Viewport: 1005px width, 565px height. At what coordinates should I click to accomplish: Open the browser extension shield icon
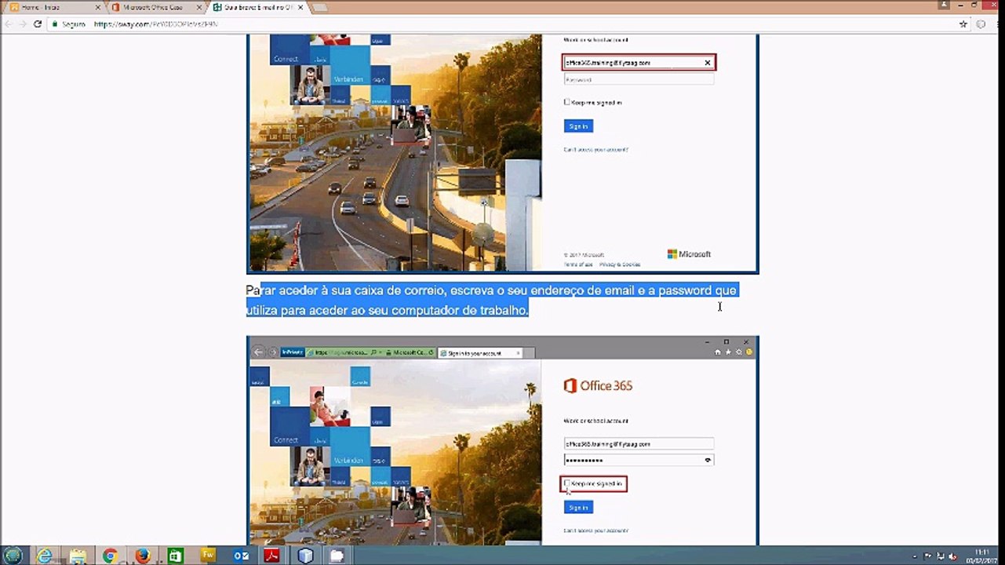tap(981, 24)
